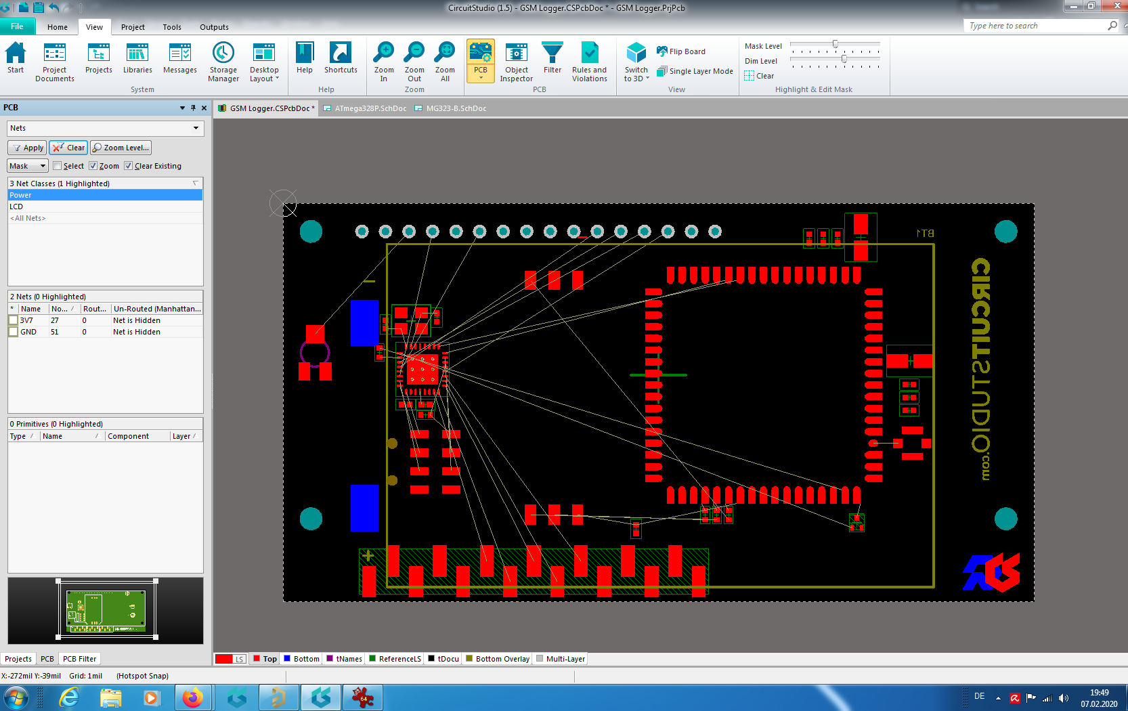Viewport: 1128px width, 711px height.
Task: Click the Start icon in the ribbon
Action: 16,58
